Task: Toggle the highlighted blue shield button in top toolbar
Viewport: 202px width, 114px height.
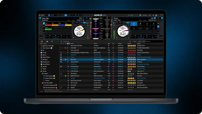Action: tap(66, 15)
